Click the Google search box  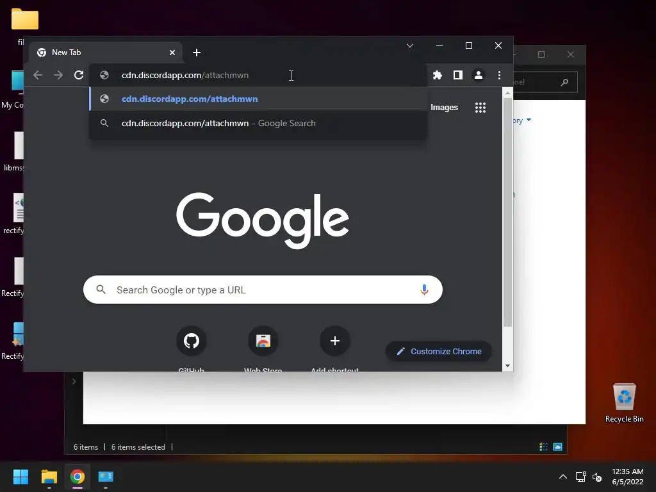(x=263, y=290)
